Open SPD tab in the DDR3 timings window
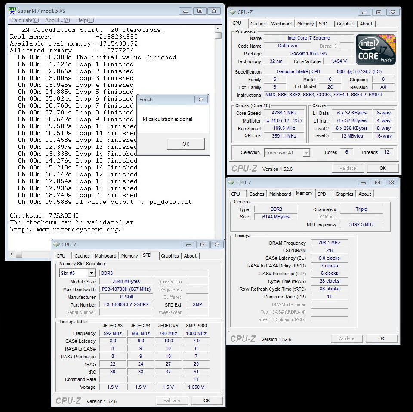 322,194
